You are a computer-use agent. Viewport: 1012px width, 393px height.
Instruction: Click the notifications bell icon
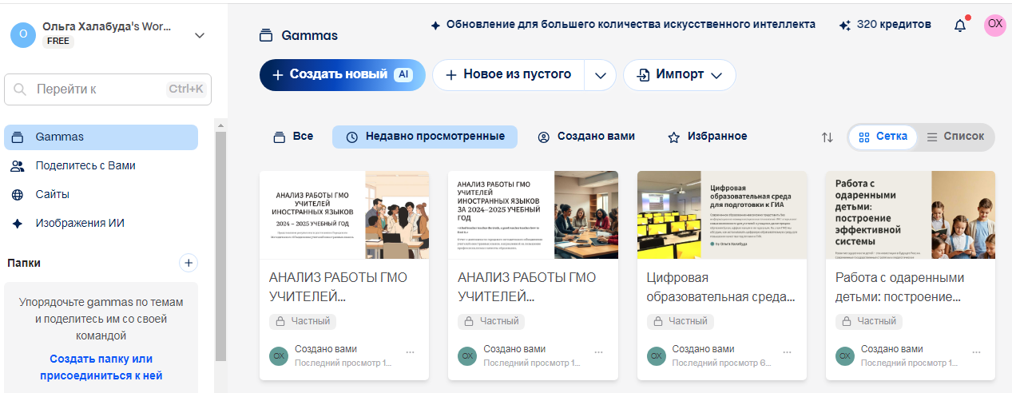click(960, 26)
